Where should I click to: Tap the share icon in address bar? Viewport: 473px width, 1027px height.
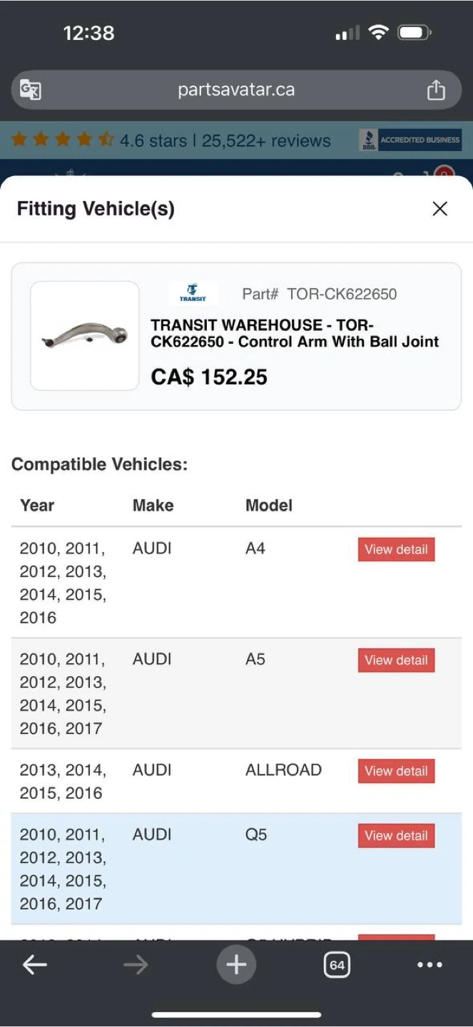(x=436, y=90)
